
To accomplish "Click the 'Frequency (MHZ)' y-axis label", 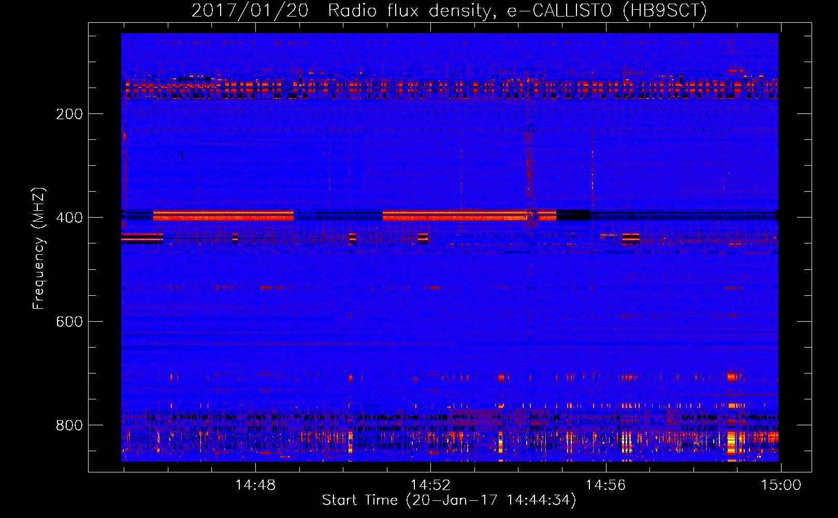I will click(x=39, y=249).
